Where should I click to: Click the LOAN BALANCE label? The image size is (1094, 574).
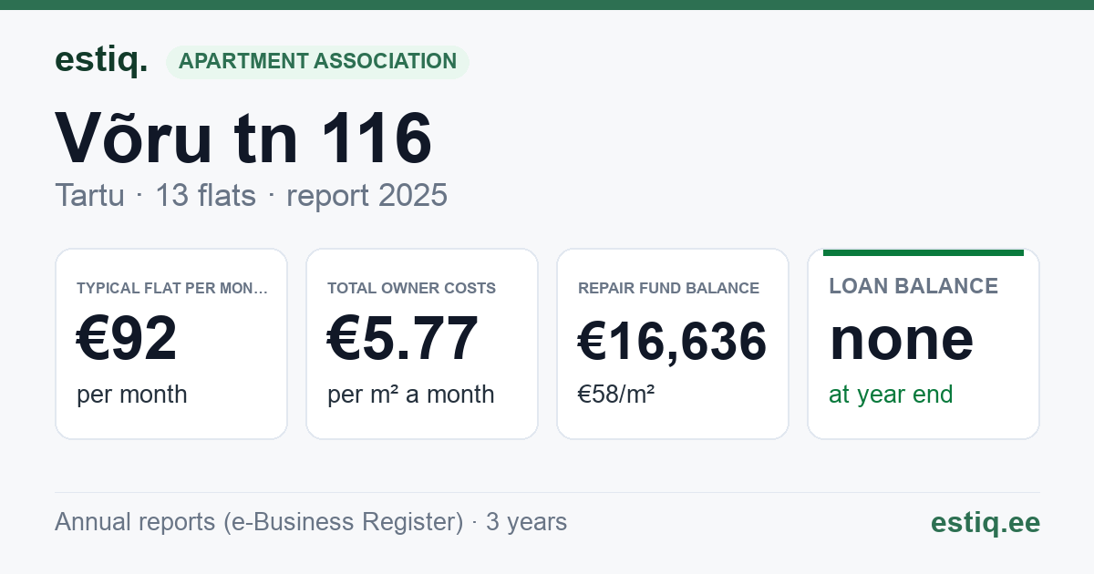[x=913, y=286]
